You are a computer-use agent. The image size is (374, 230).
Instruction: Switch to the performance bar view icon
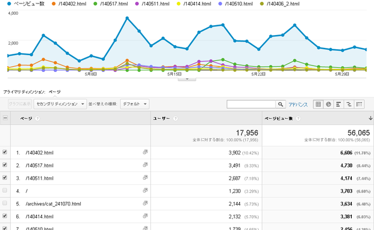point(338,104)
